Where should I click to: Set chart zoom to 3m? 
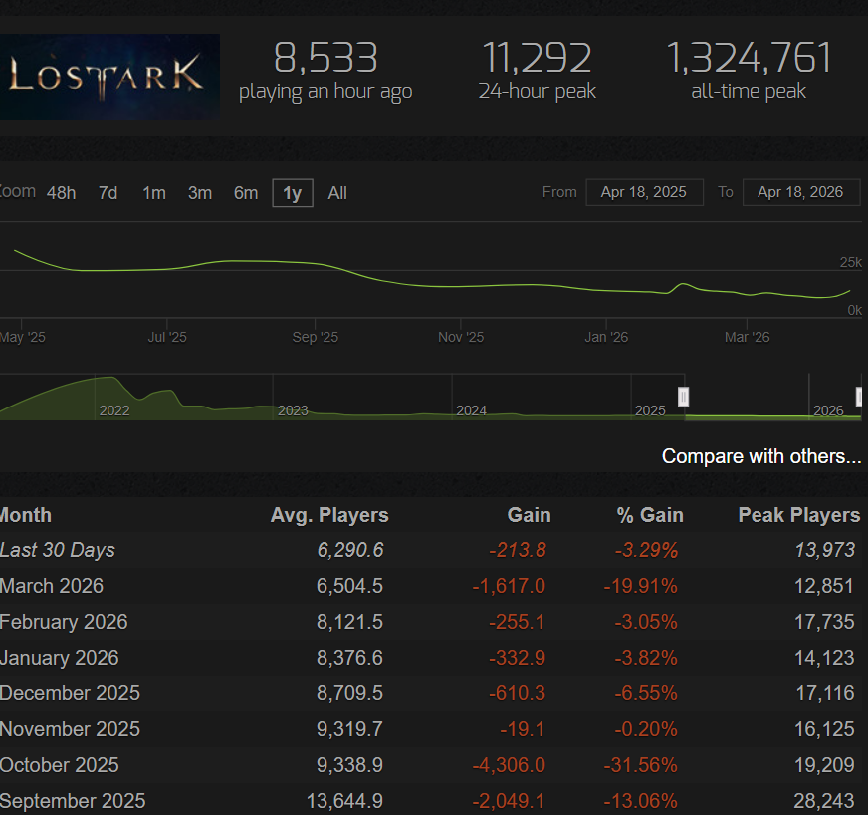pyautogui.click(x=200, y=193)
